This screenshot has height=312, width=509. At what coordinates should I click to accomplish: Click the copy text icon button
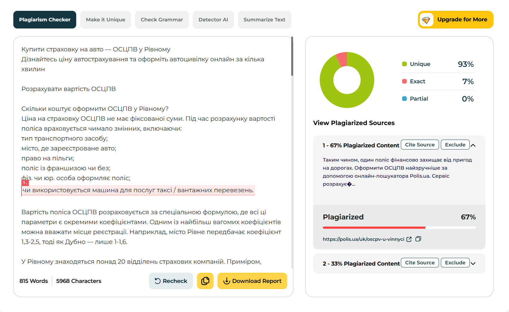(x=205, y=281)
